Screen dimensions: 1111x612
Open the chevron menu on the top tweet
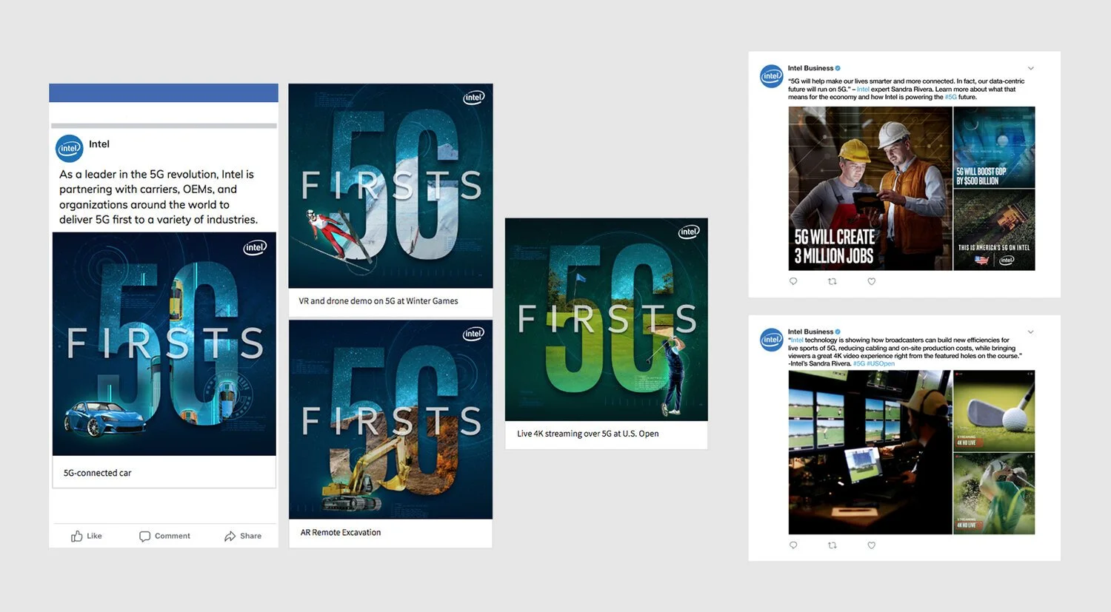coord(1030,67)
